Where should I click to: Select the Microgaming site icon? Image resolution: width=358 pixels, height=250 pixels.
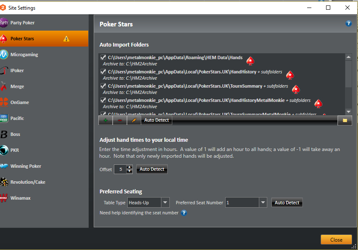(4, 55)
